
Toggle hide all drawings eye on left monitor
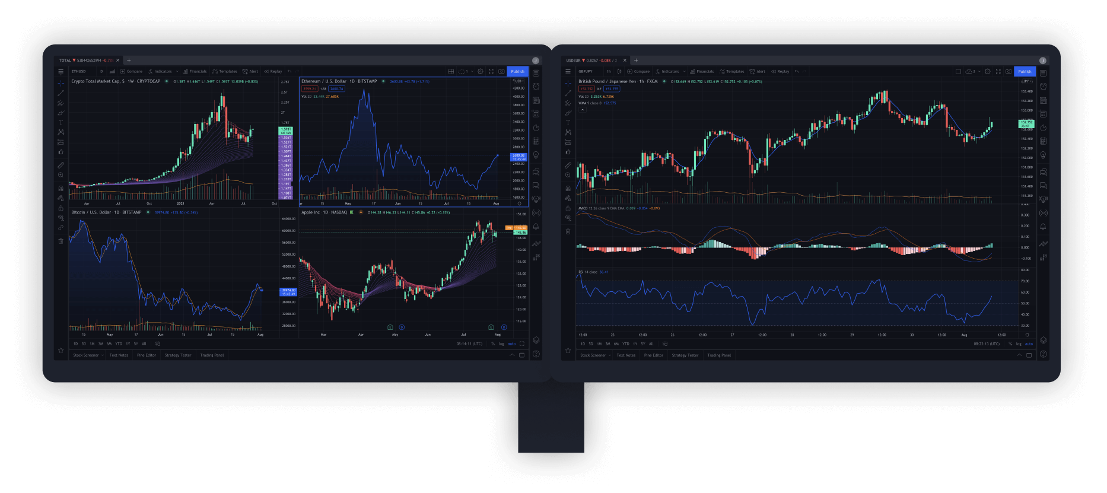(61, 218)
